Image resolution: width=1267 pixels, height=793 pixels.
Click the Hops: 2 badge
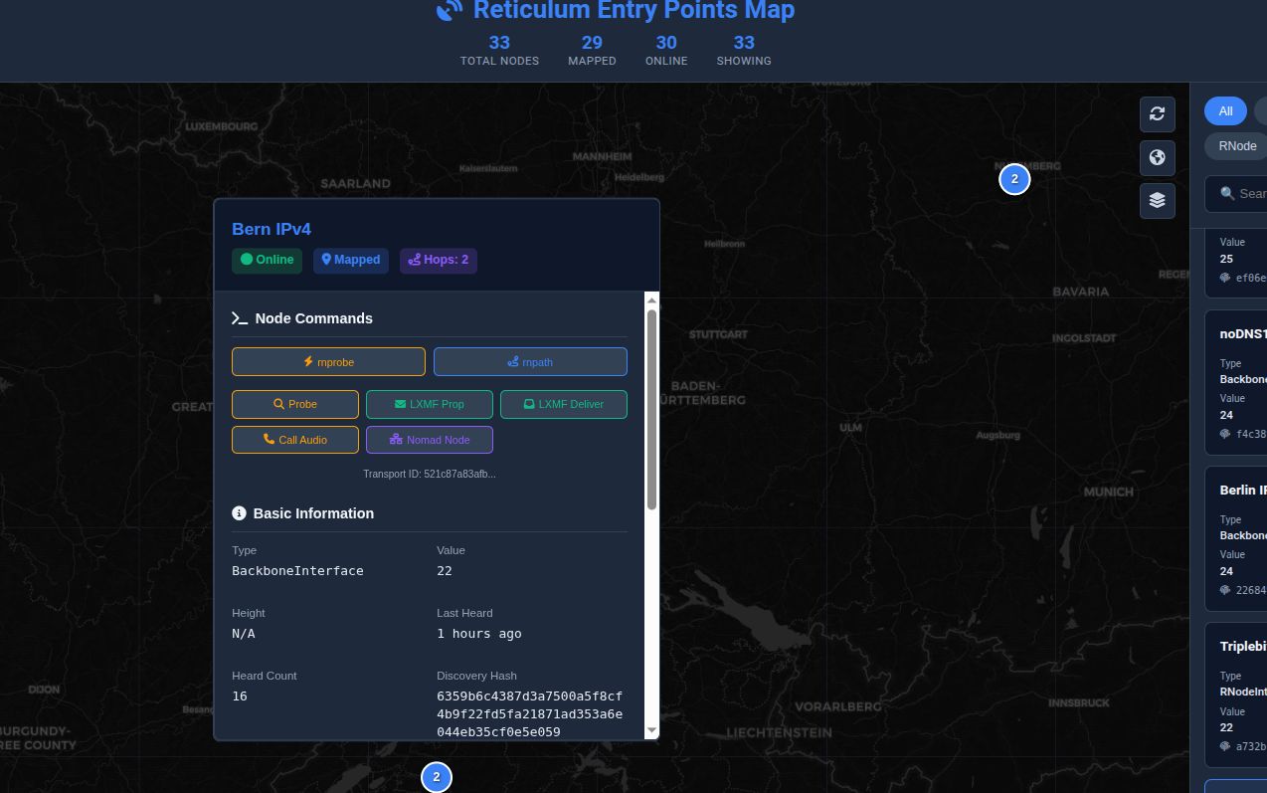[439, 260]
